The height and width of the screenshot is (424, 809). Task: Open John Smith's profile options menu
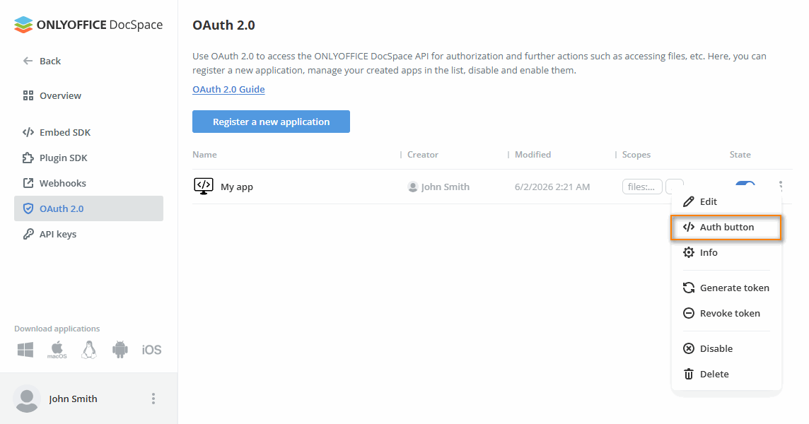pyautogui.click(x=153, y=399)
